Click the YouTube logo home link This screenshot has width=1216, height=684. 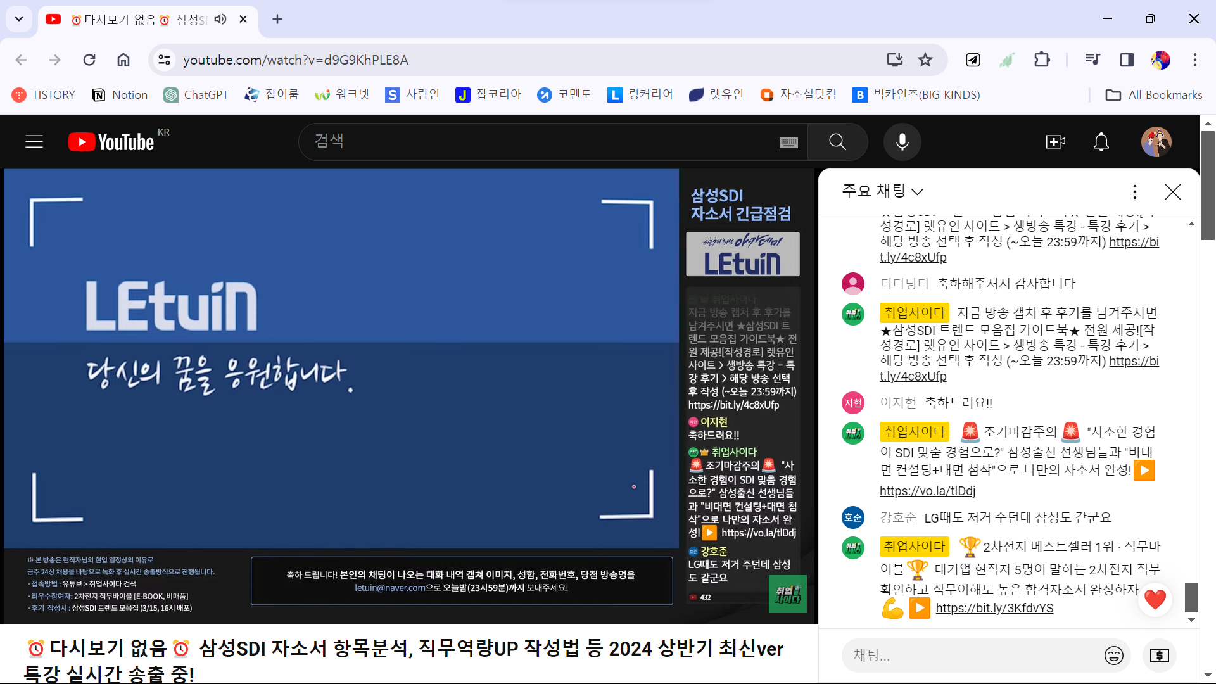(111, 142)
